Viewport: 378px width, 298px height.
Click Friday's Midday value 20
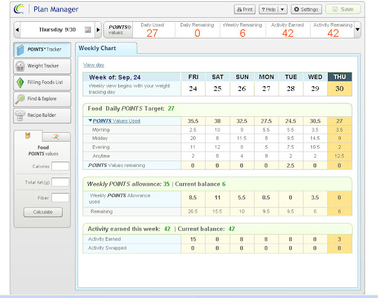pos(193,138)
